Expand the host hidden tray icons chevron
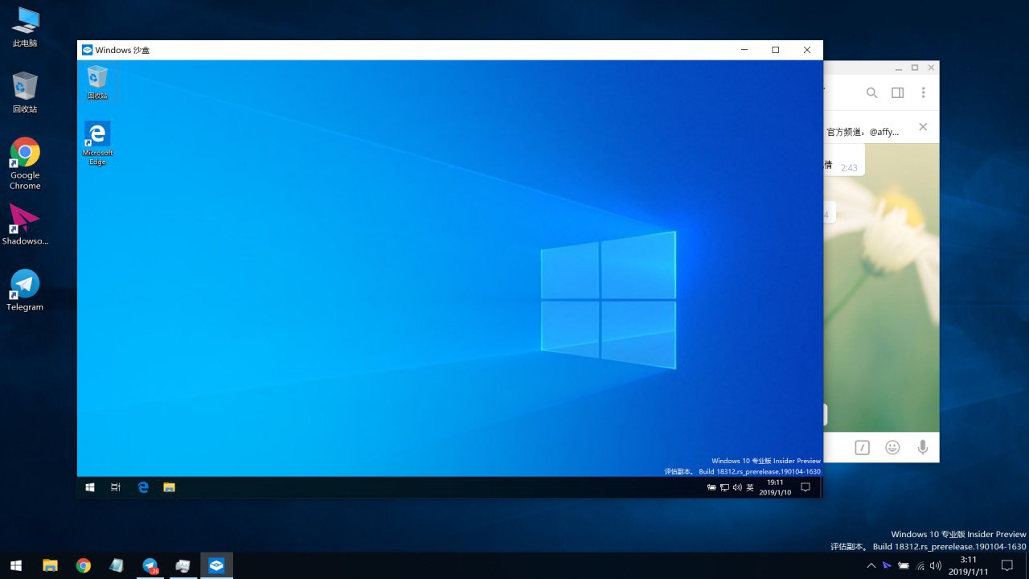The width and height of the screenshot is (1029, 579). point(871,566)
